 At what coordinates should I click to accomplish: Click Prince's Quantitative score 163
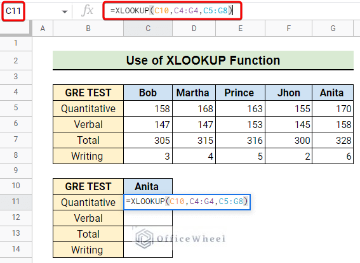tap(241, 108)
